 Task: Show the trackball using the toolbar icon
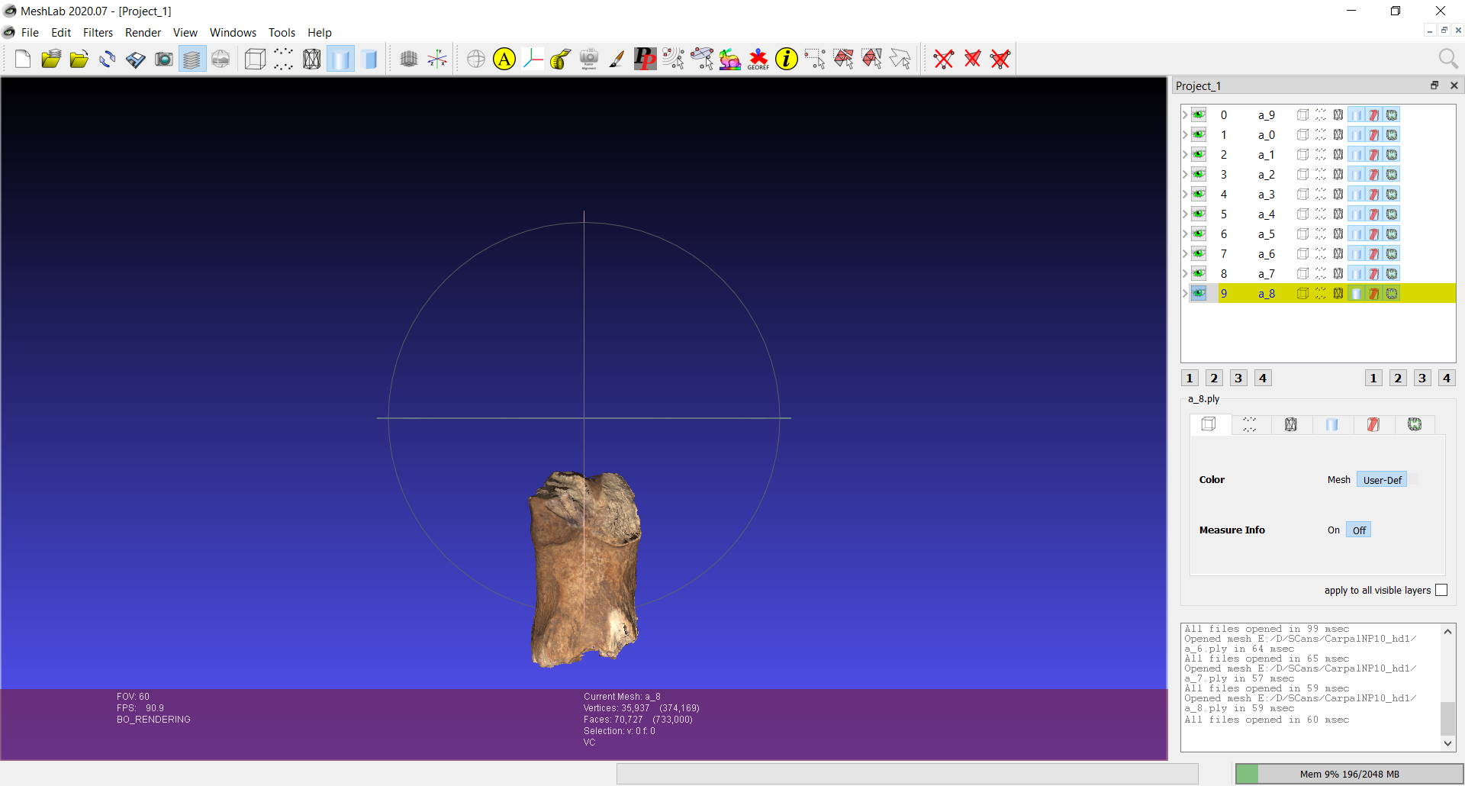(x=476, y=59)
